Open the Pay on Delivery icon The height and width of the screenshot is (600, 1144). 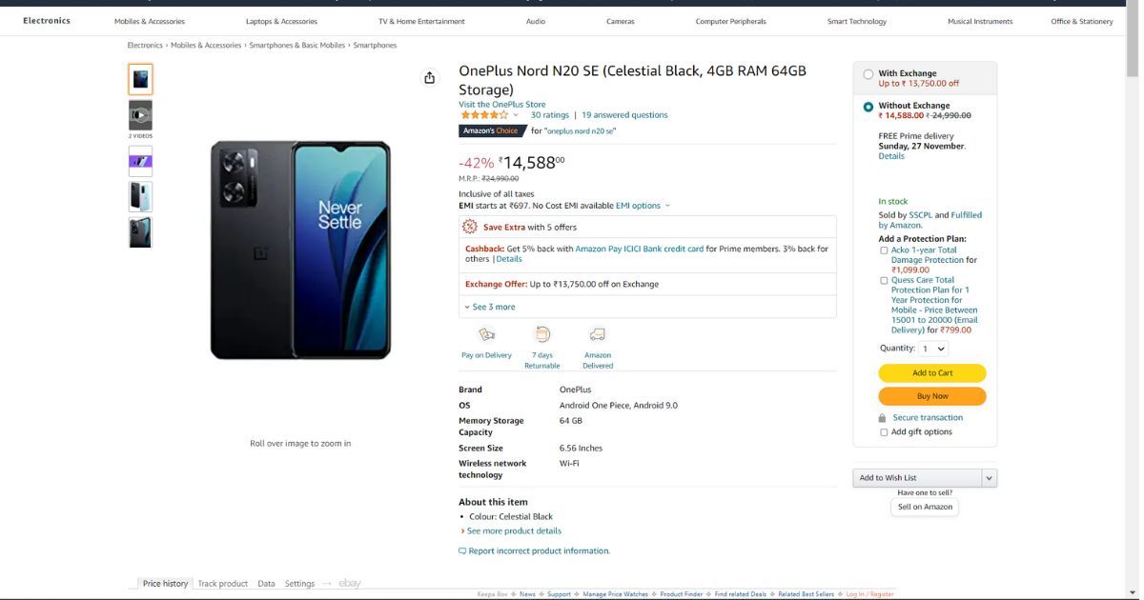click(x=487, y=334)
